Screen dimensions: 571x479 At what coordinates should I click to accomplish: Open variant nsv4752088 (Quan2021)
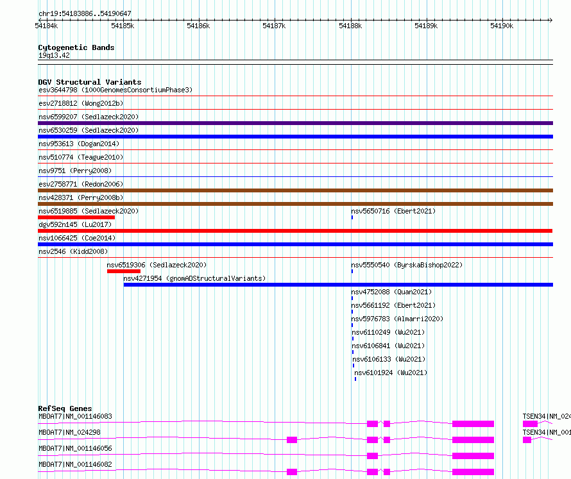(x=391, y=292)
